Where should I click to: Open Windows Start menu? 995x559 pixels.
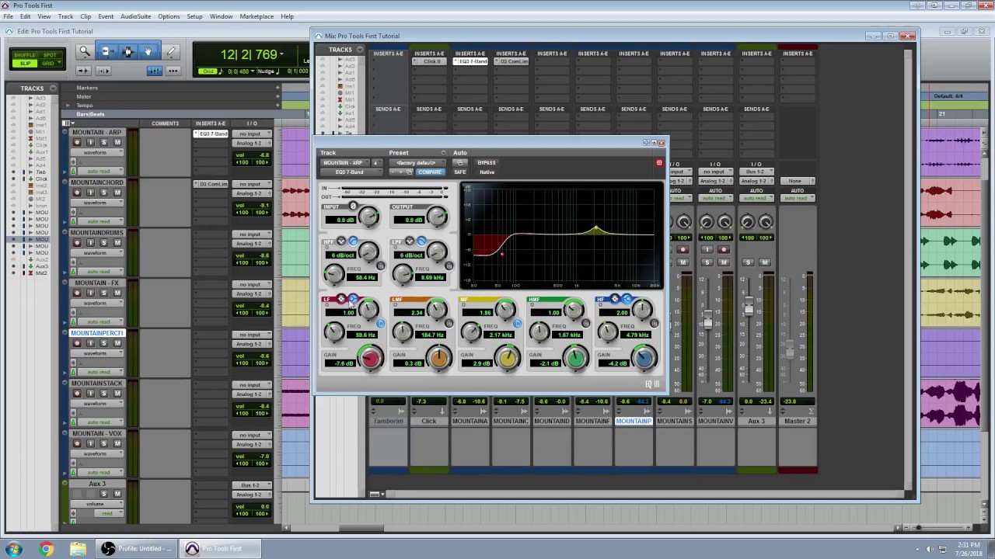tap(15, 549)
